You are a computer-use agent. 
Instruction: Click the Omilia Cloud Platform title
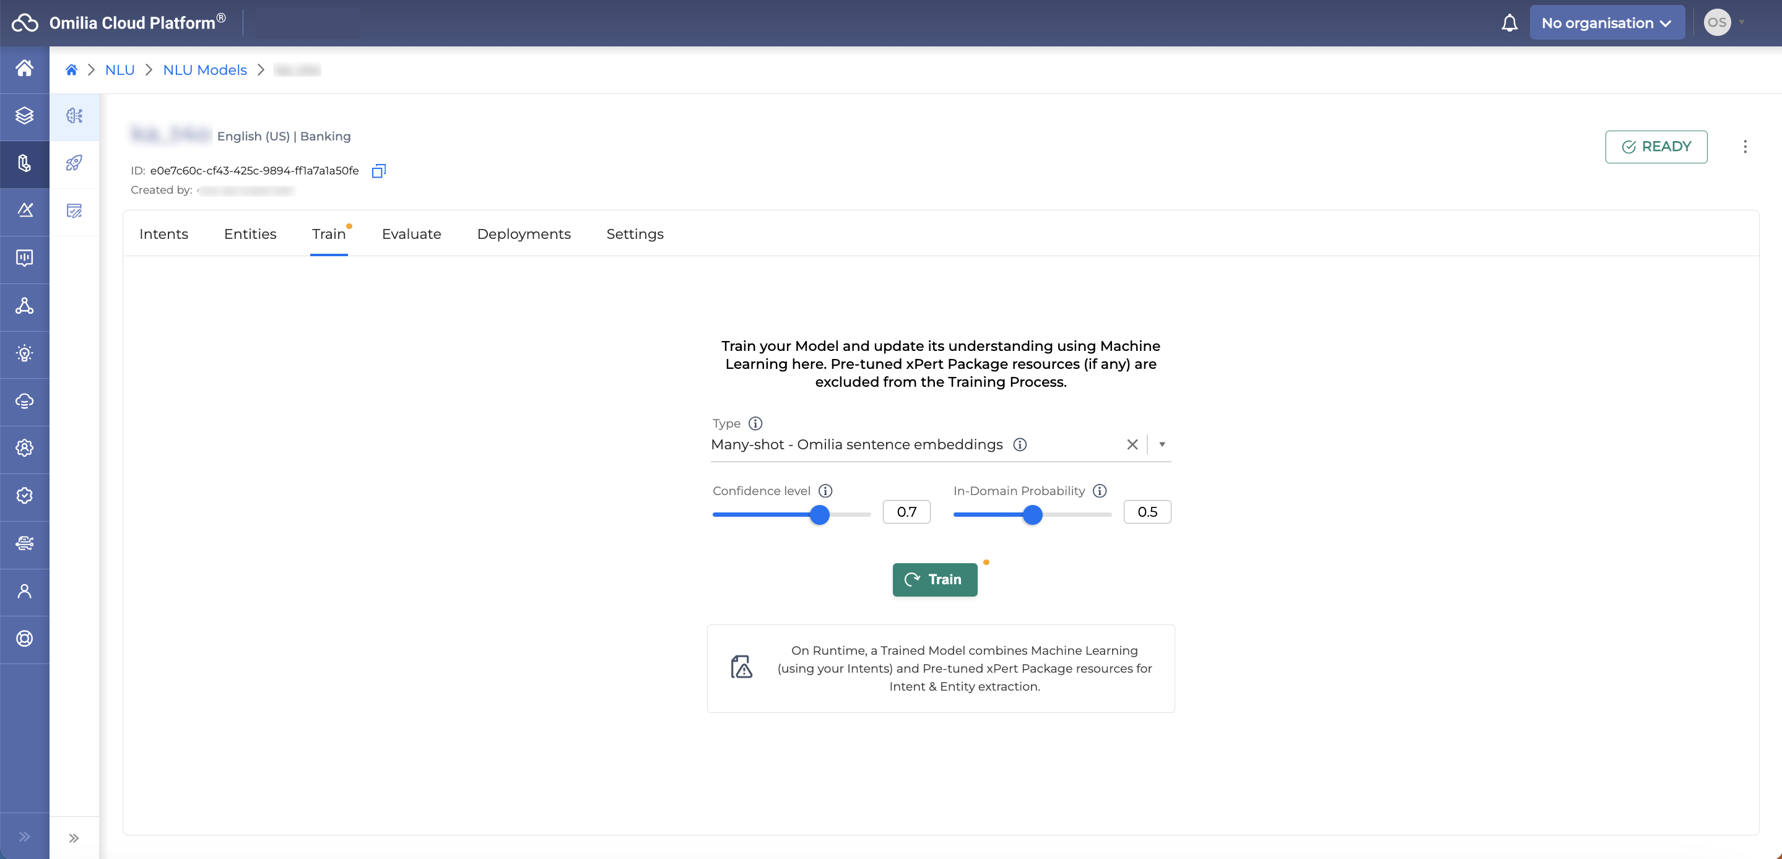[x=137, y=23]
